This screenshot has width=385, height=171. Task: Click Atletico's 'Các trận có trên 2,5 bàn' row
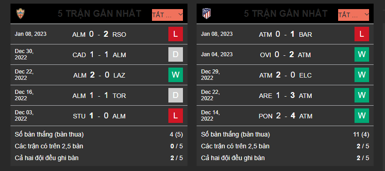pos(285,147)
